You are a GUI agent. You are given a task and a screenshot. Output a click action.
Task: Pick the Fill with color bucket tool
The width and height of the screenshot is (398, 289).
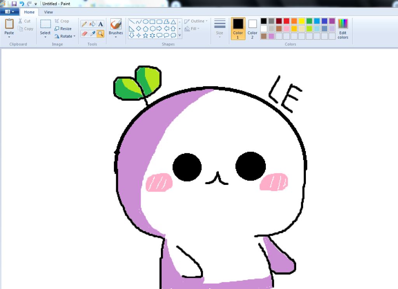click(x=93, y=24)
